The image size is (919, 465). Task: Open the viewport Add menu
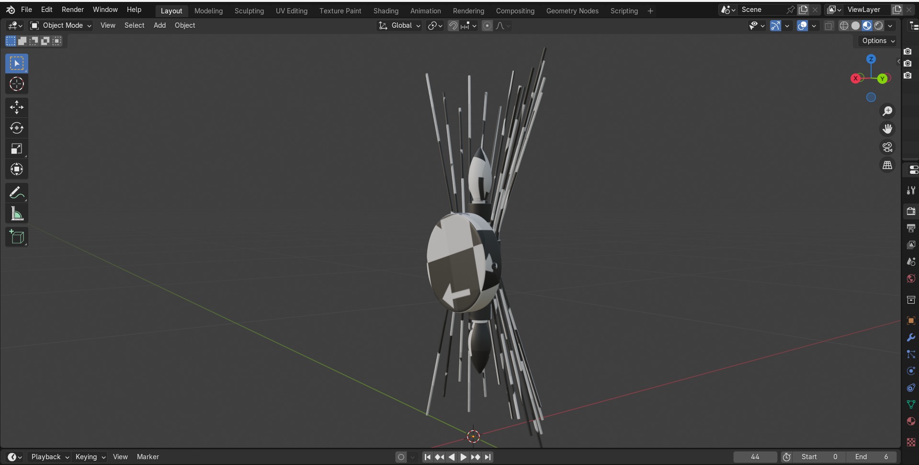[159, 25]
